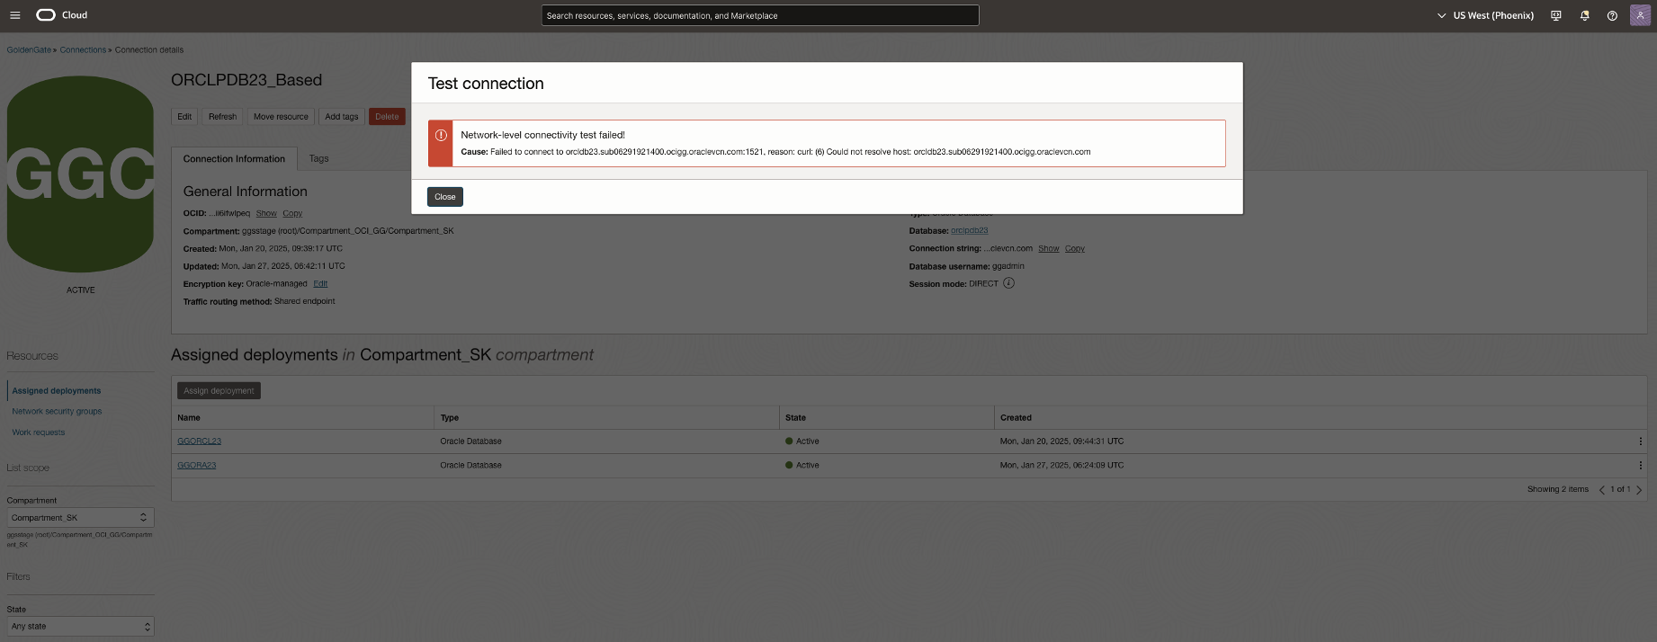Click the 'Showing 2 items' text
The width and height of the screenshot is (1657, 642).
[x=1558, y=490]
